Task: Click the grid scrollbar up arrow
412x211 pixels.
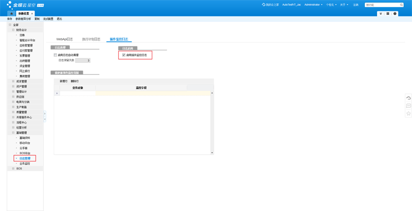Action: pyautogui.click(x=212, y=93)
